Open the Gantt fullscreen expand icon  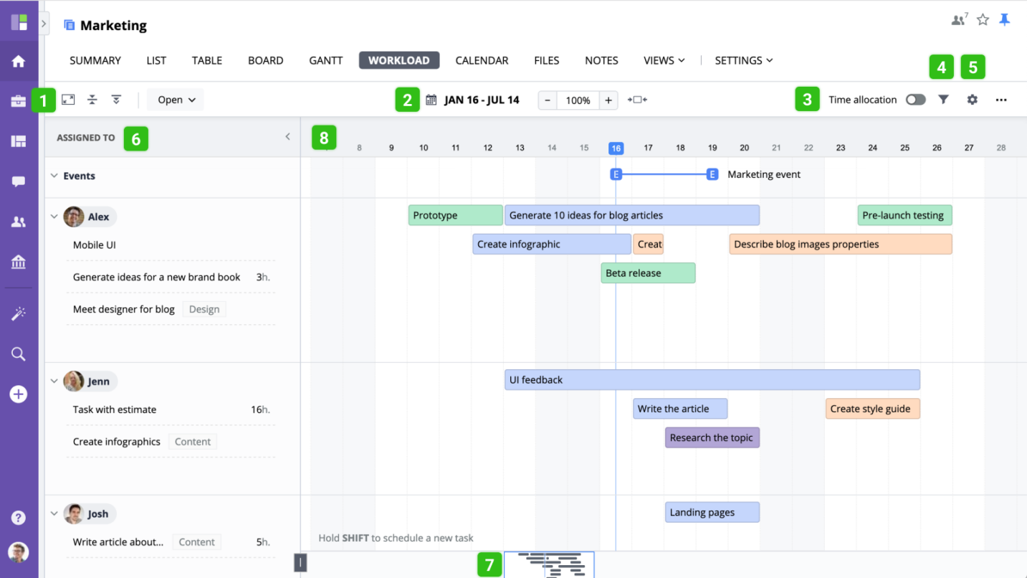click(68, 99)
